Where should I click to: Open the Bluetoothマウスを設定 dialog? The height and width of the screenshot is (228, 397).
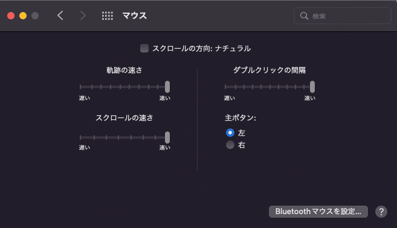tap(318, 212)
